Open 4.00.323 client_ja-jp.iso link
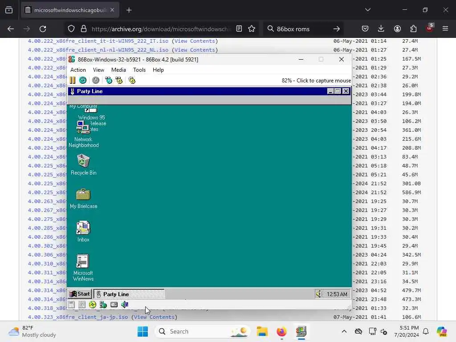 (77, 317)
